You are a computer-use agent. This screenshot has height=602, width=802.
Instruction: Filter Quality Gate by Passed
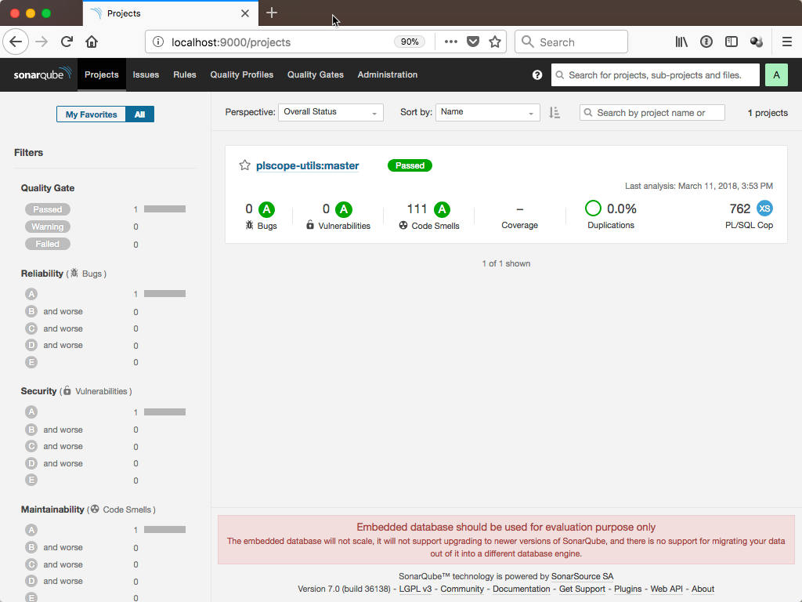point(48,209)
